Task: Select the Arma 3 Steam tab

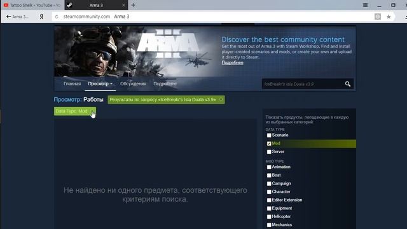Action: point(96,5)
